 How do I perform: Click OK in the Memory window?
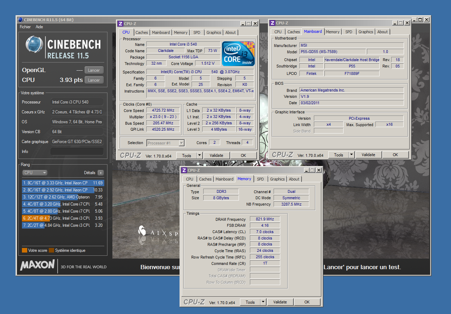coord(307,302)
